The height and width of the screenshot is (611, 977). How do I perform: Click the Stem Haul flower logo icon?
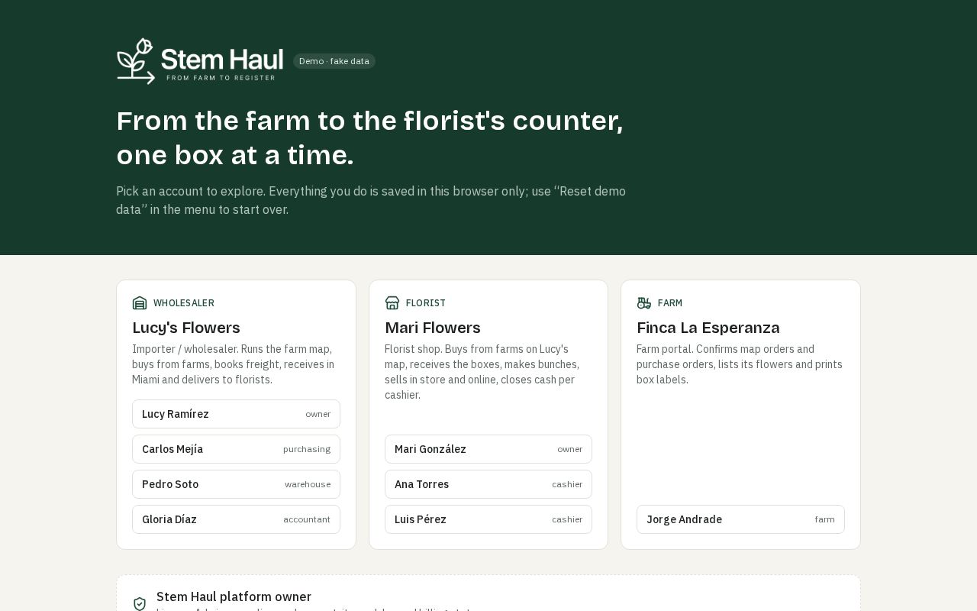[136, 61]
